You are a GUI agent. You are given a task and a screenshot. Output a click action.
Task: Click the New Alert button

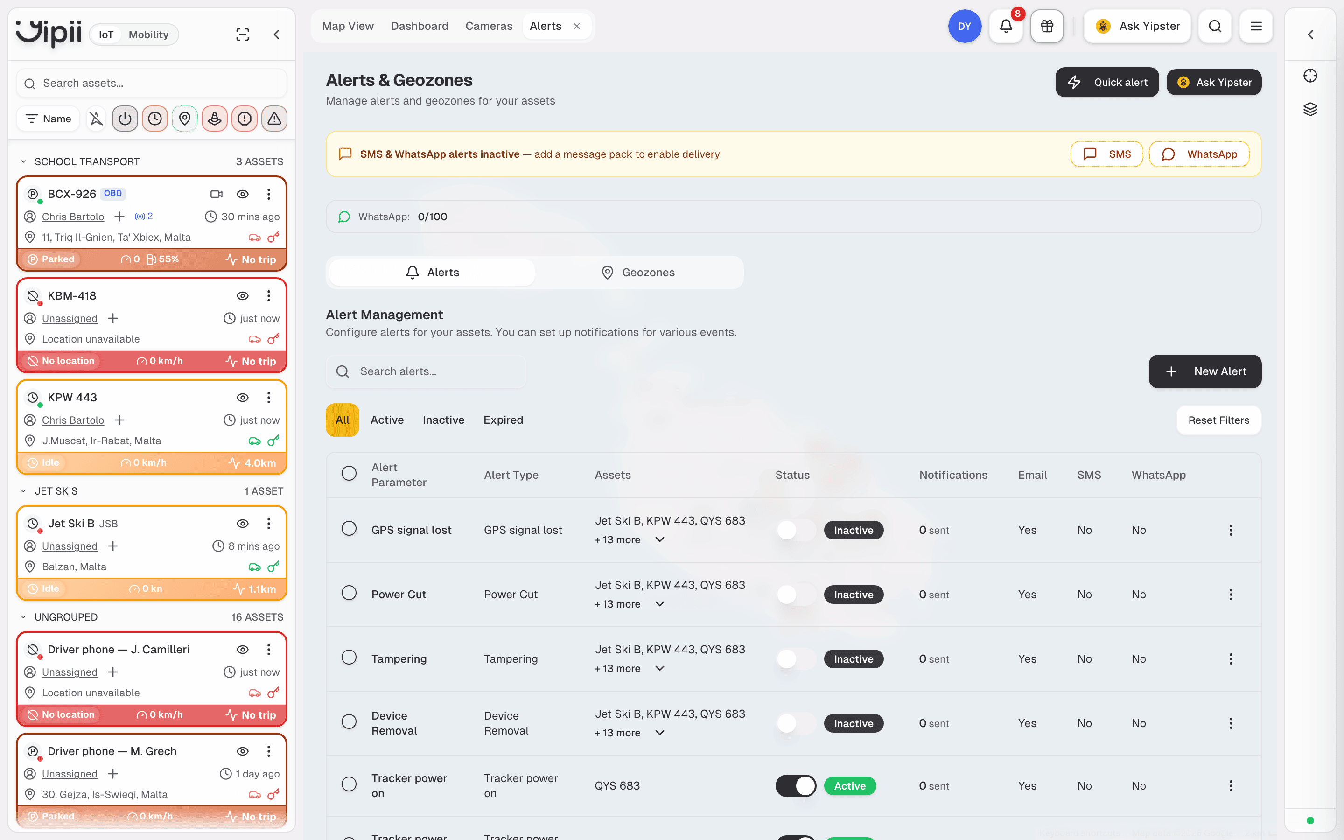pyautogui.click(x=1204, y=371)
